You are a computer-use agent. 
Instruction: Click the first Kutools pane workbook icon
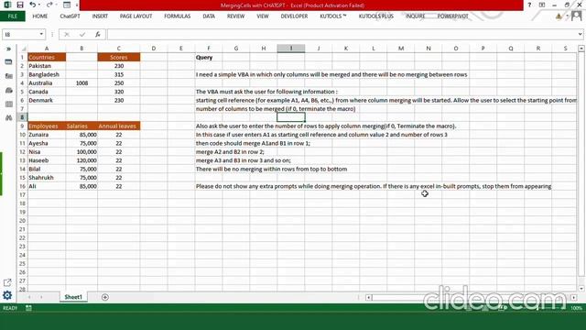click(x=8, y=62)
